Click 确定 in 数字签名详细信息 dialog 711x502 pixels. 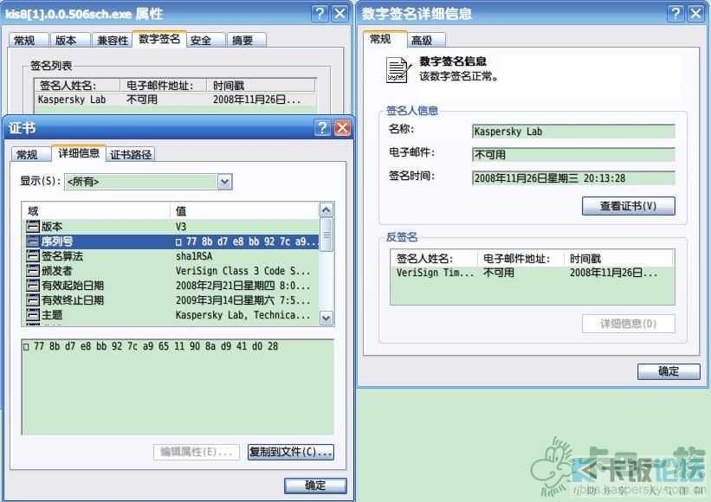click(669, 371)
